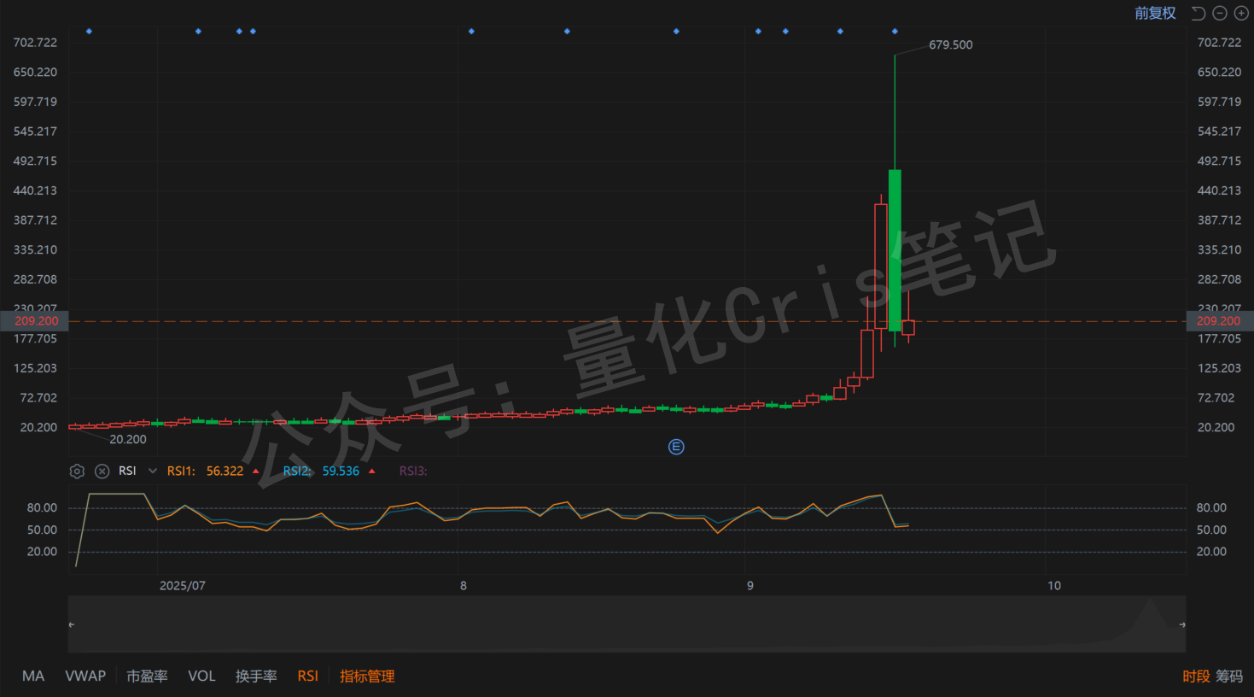Image resolution: width=1254 pixels, height=697 pixels.
Task: Expand the RSI indicator dropdown
Action: pyautogui.click(x=153, y=471)
